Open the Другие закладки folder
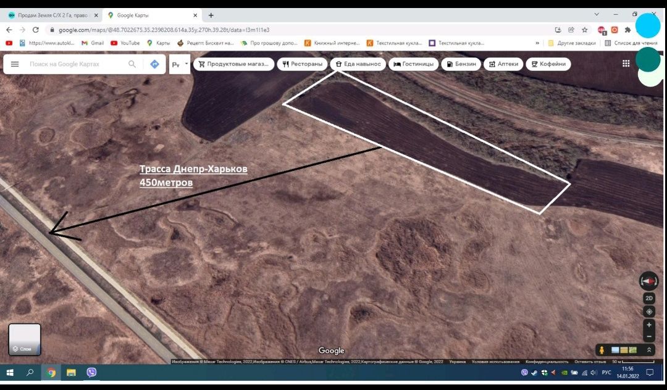This screenshot has width=667, height=390. [x=572, y=43]
